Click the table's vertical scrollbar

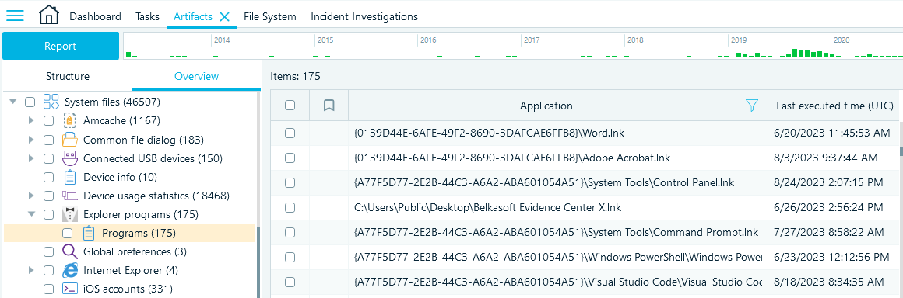(x=901, y=151)
